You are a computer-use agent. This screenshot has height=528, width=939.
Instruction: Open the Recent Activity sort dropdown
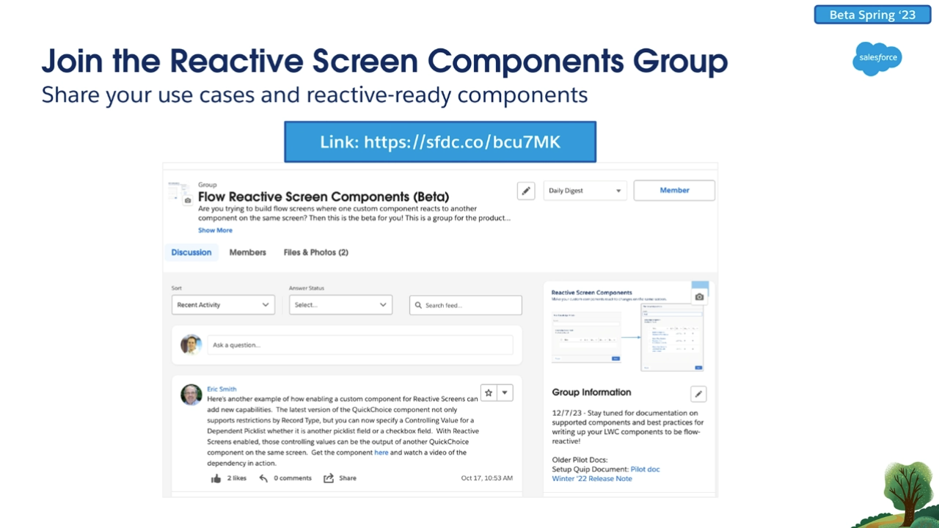coord(223,305)
